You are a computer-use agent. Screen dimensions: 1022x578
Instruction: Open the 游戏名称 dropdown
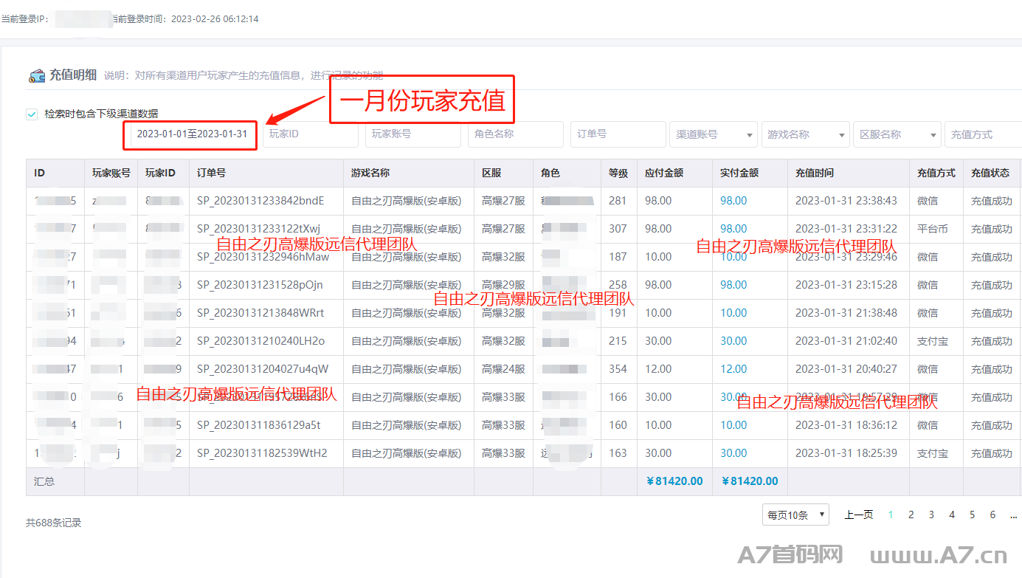pyautogui.click(x=805, y=134)
